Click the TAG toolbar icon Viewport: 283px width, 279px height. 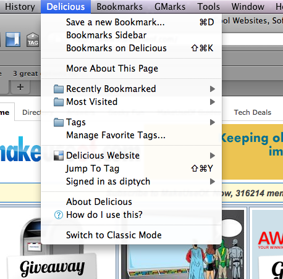33,40
